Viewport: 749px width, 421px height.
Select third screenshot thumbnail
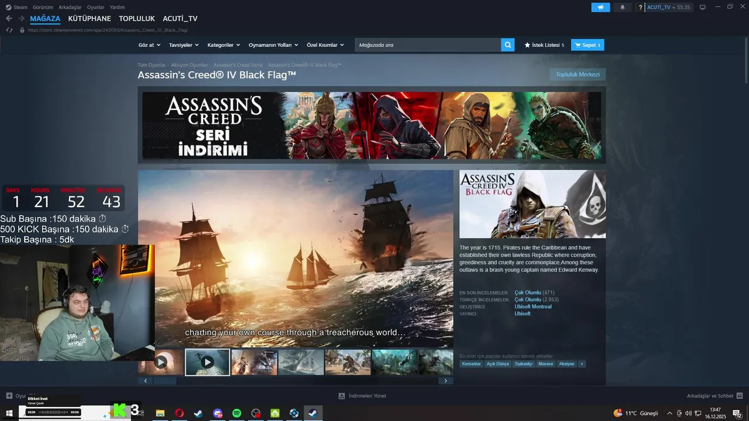(254, 362)
